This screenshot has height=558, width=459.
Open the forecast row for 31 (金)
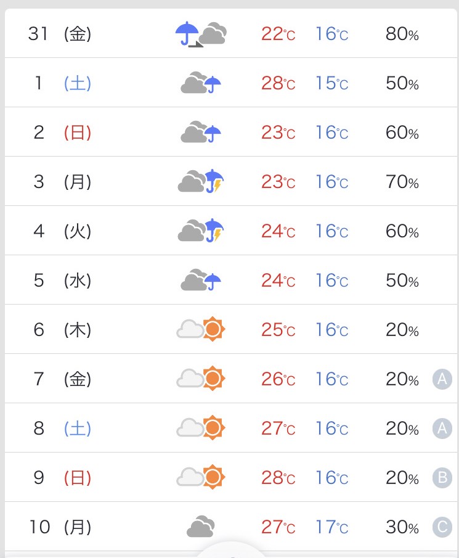click(231, 33)
